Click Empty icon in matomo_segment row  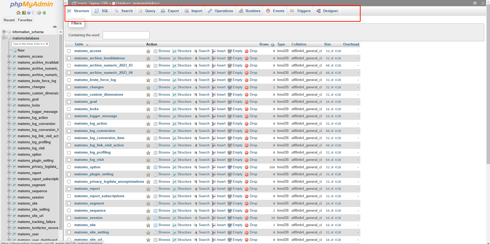point(229,204)
